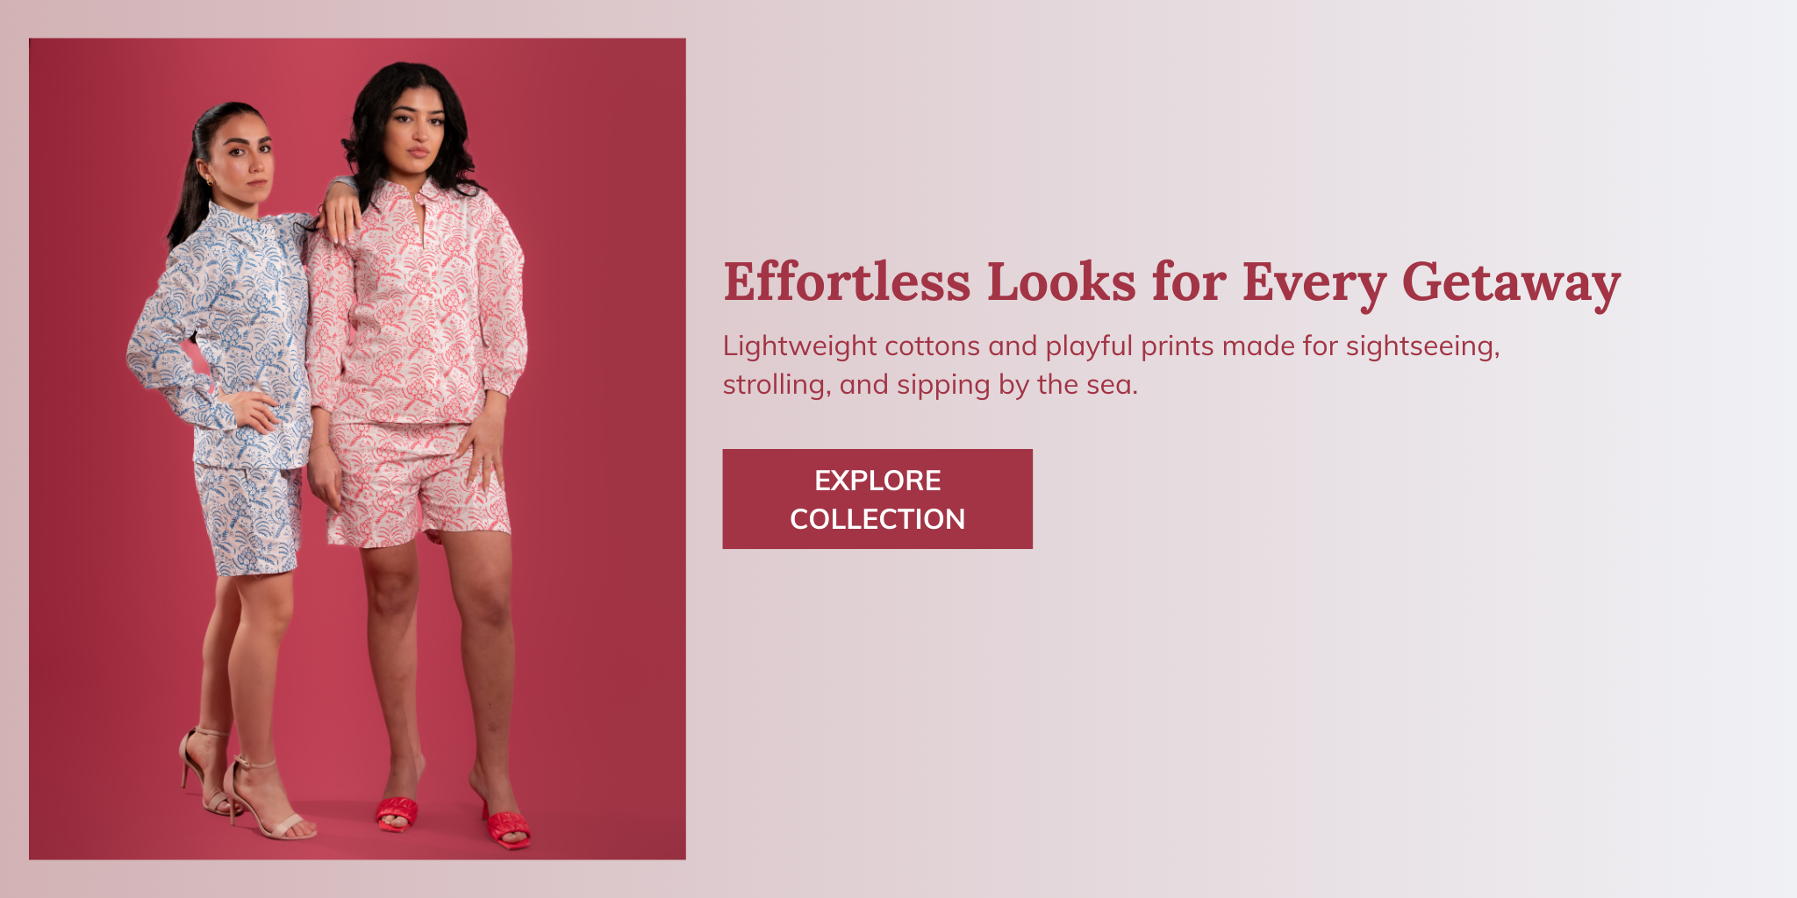Click the "Effortless Looks for Every Getaway" heading
The image size is (1797, 898).
(1171, 283)
